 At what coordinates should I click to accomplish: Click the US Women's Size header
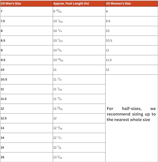coord(132,4)
